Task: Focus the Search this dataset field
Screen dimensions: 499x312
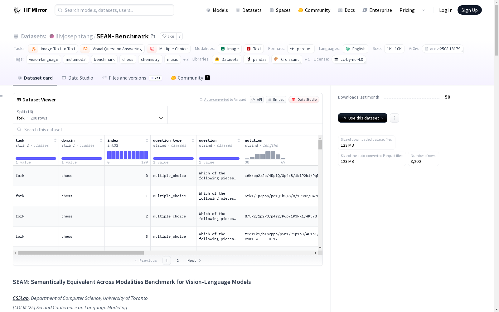Action: pos(168,129)
